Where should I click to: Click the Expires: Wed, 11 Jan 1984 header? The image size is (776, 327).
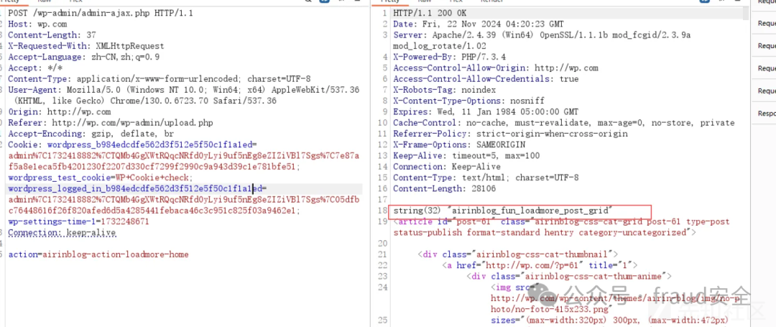point(486,111)
